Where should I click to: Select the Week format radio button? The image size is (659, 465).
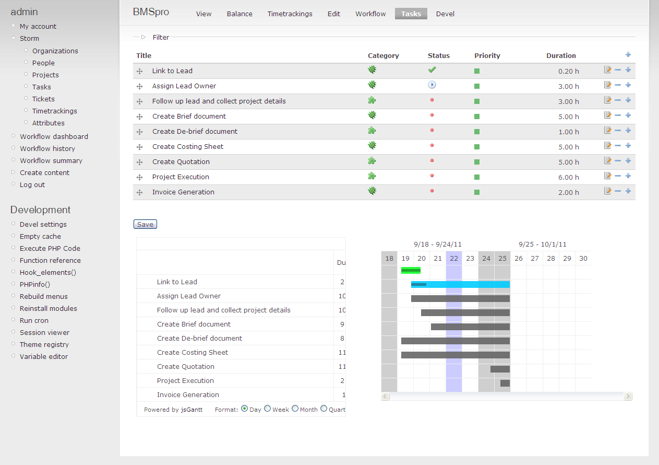click(x=267, y=409)
